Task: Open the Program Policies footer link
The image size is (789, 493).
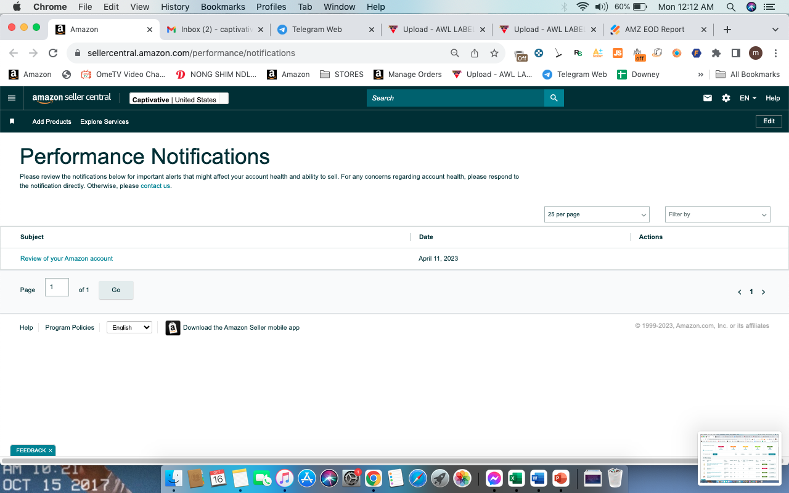Action: [x=70, y=327]
